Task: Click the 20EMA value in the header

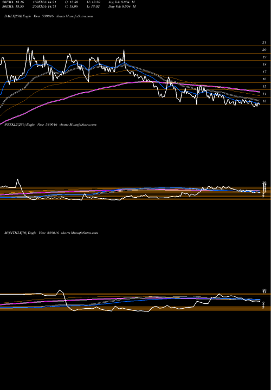Action: click(12, 2)
